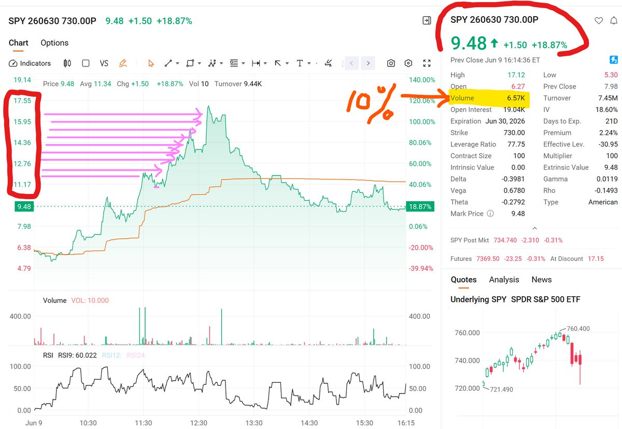
Task: Click the Turnover value 7.45M
Action: pos(607,98)
